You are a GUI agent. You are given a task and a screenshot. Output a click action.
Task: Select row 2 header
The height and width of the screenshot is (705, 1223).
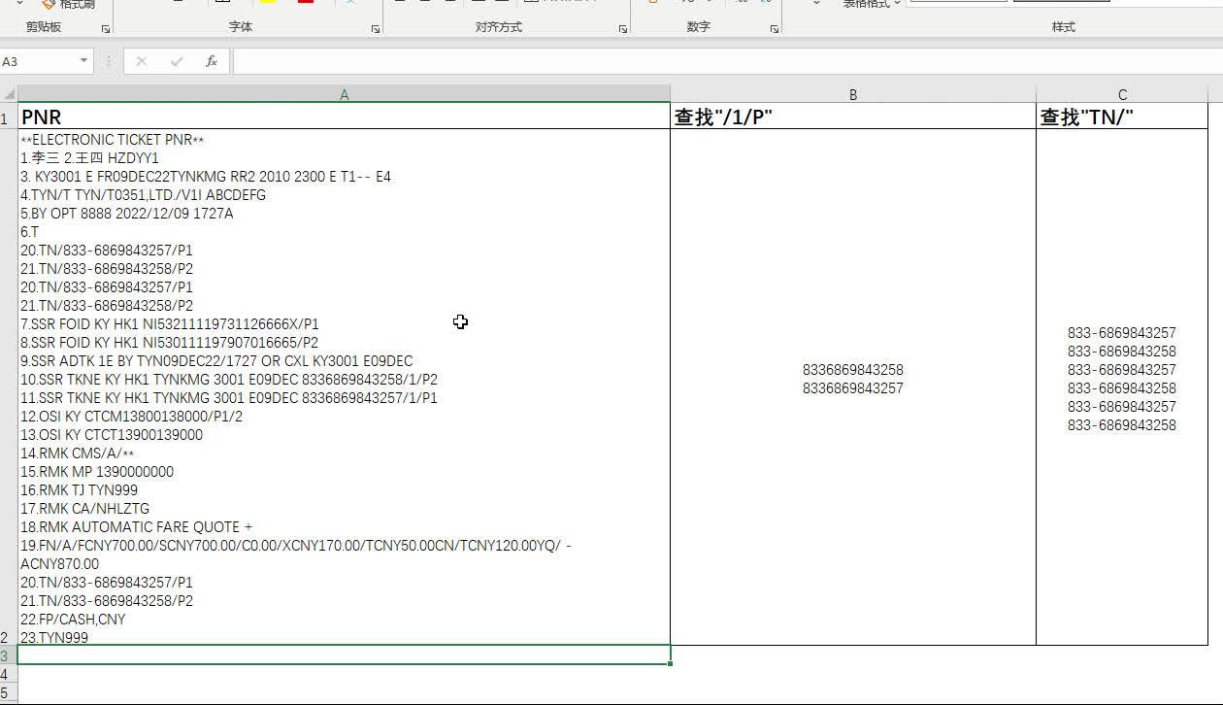click(9, 387)
